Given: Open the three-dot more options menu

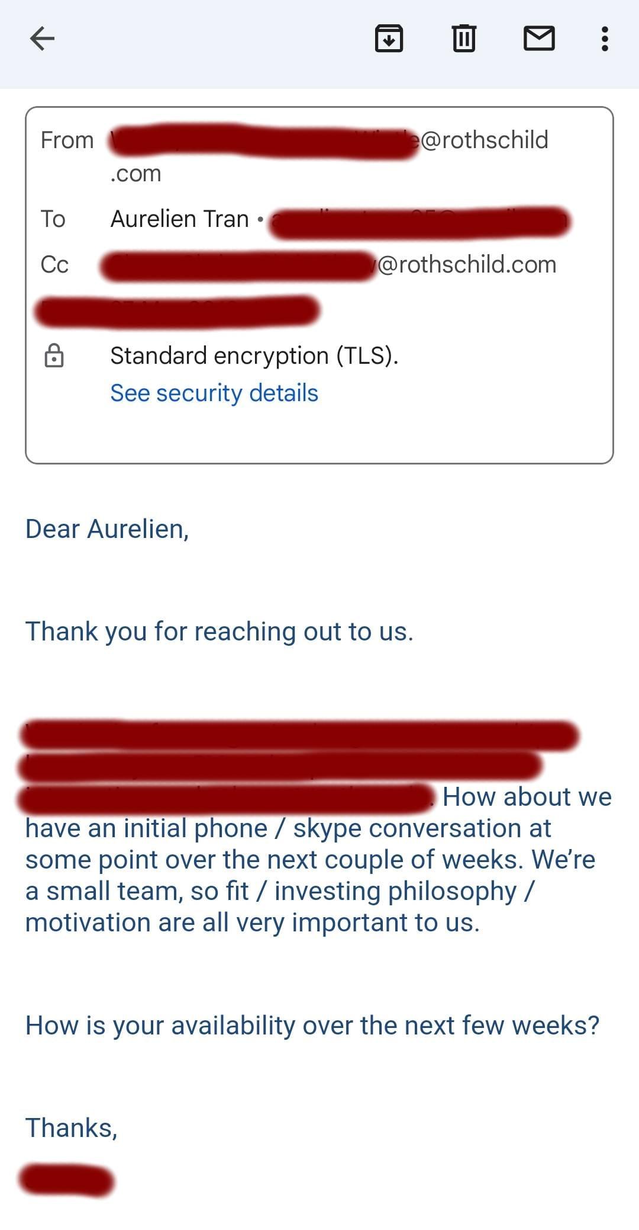Looking at the screenshot, I should pyautogui.click(x=604, y=39).
